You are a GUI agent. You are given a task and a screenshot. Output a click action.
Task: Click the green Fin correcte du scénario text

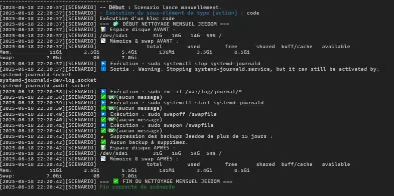(x=137, y=187)
